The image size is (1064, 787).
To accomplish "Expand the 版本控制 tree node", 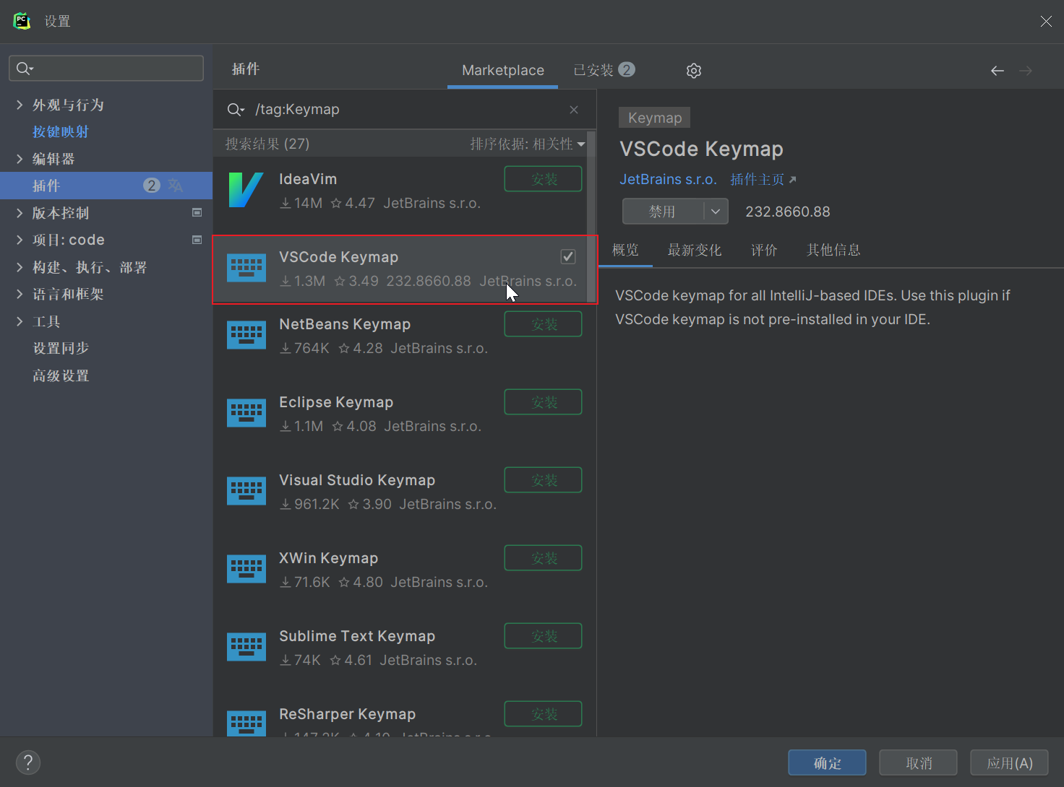I will click(x=20, y=213).
